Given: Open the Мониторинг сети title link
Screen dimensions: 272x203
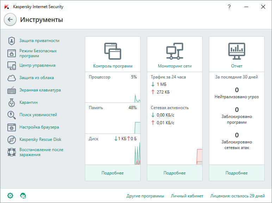Looking at the screenshot, I should tap(175, 66).
